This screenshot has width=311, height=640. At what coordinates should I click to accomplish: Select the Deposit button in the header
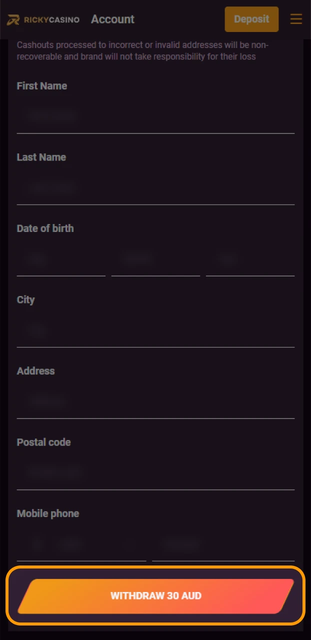pyautogui.click(x=251, y=19)
